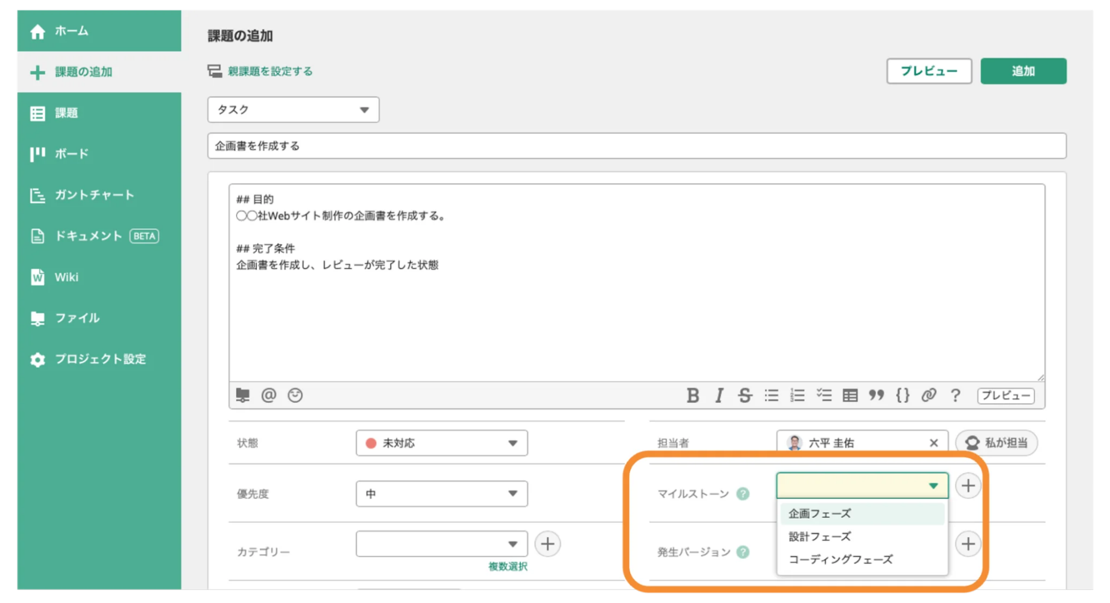Toggle italic formatting in the editor
The height and width of the screenshot is (603, 1110).
(719, 396)
